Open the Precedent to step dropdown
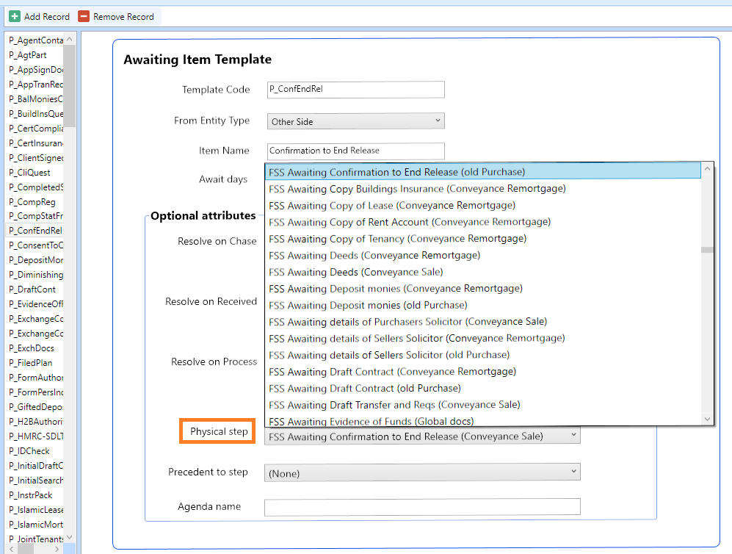732x554 pixels. [x=422, y=473]
